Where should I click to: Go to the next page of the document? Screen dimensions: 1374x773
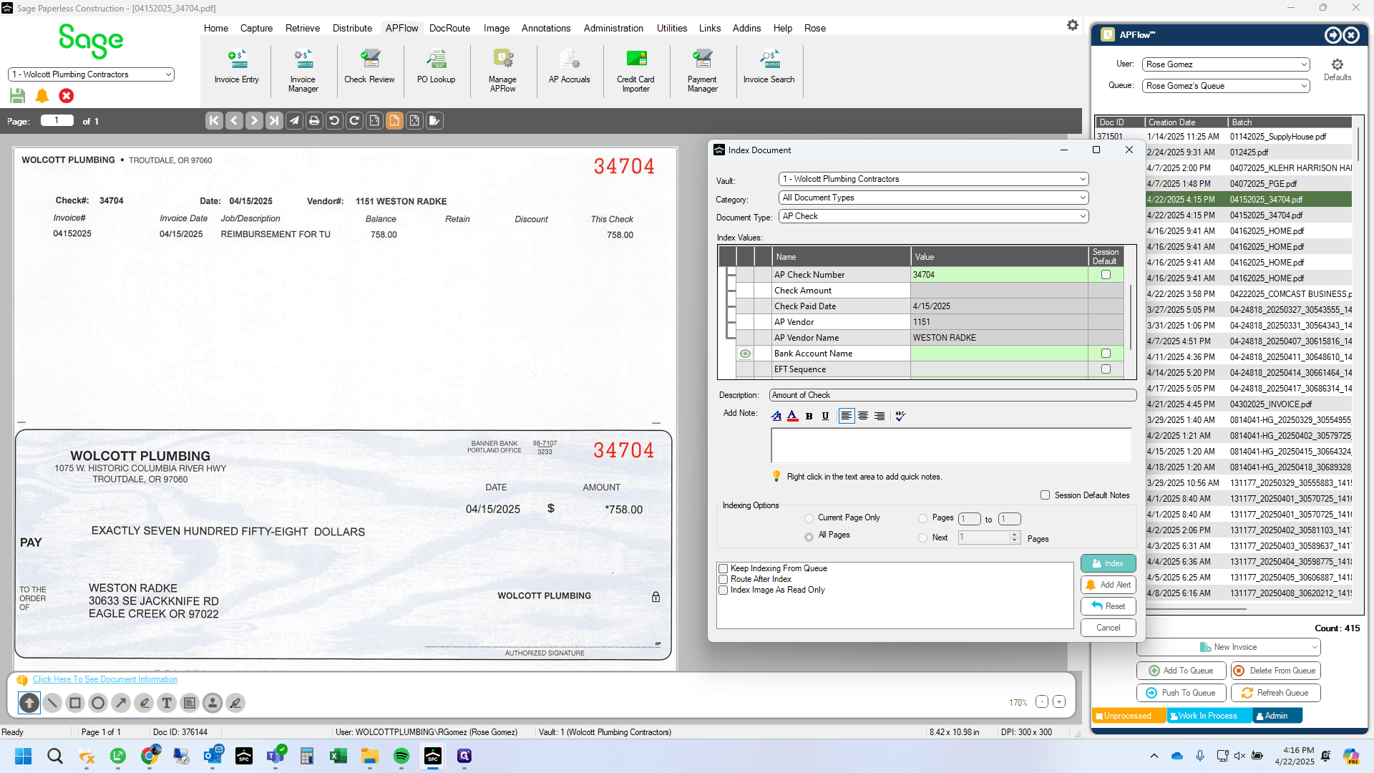point(254,121)
